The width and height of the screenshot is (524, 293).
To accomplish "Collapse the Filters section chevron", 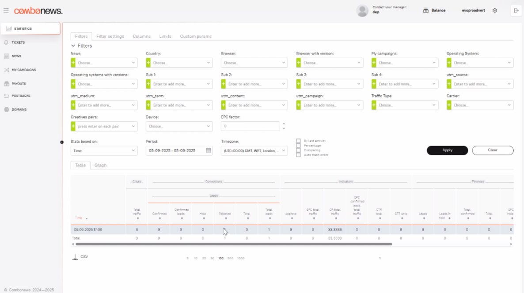I will pos(73,46).
